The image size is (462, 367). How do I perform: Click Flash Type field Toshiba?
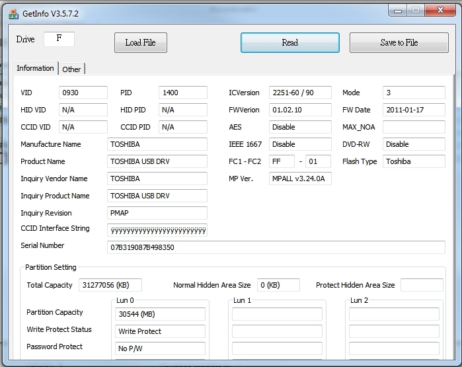[x=414, y=161]
